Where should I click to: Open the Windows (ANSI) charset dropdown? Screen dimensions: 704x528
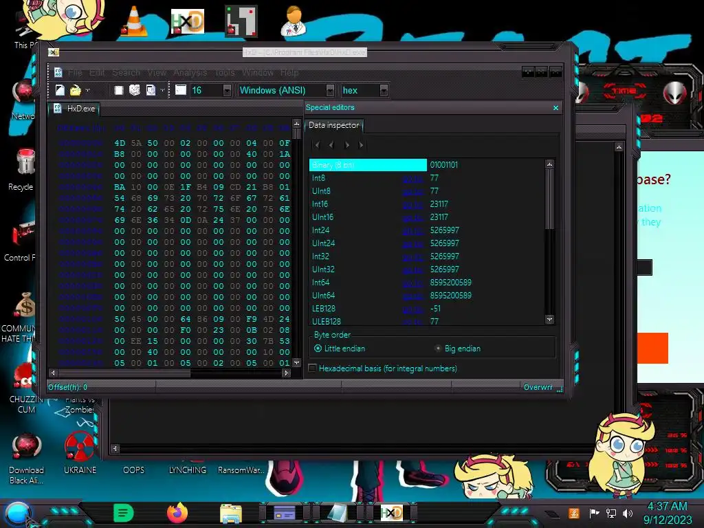pos(330,90)
